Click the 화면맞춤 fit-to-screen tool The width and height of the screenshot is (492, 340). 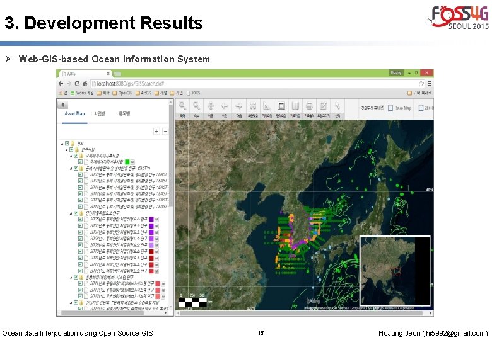pos(253,109)
